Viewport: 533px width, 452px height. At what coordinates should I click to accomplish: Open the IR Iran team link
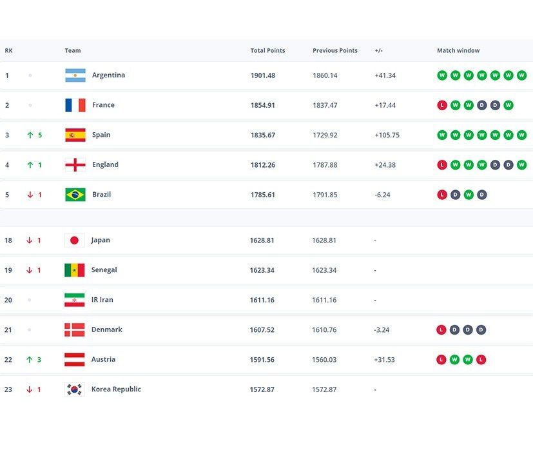tap(102, 300)
